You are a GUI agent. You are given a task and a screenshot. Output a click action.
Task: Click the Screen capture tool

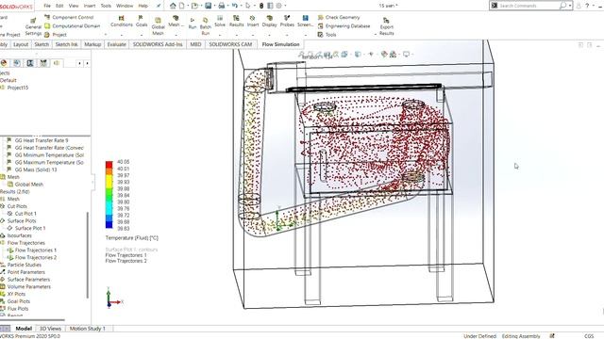click(x=305, y=21)
